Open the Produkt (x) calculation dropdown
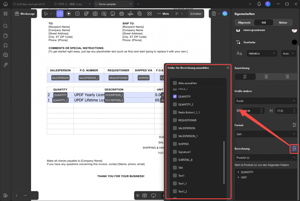The image size is (300, 201). point(266,157)
